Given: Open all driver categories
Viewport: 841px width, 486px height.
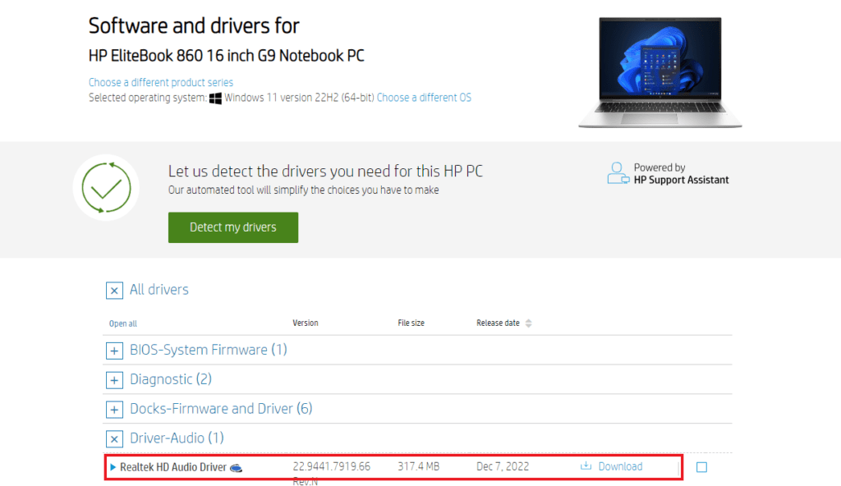Looking at the screenshot, I should click(122, 323).
